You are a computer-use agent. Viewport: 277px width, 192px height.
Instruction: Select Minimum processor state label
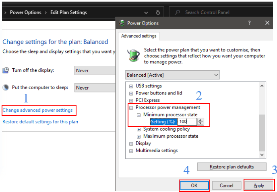click(170, 114)
